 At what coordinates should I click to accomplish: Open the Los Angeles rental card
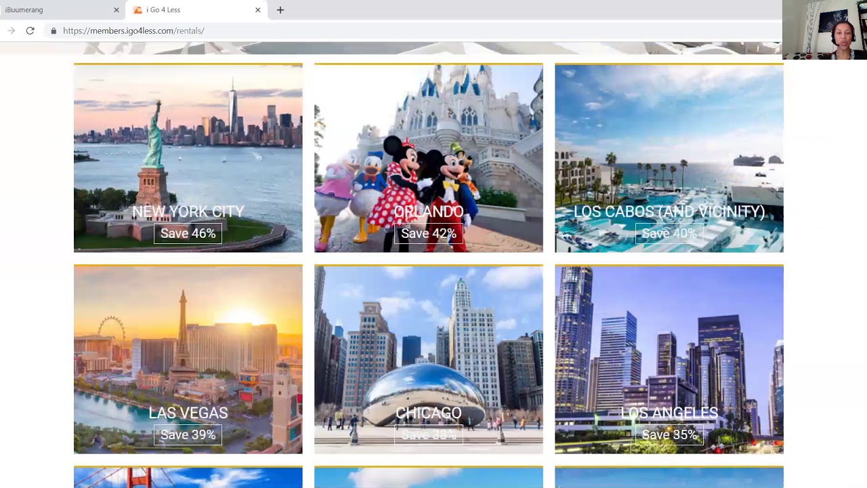[x=669, y=359]
